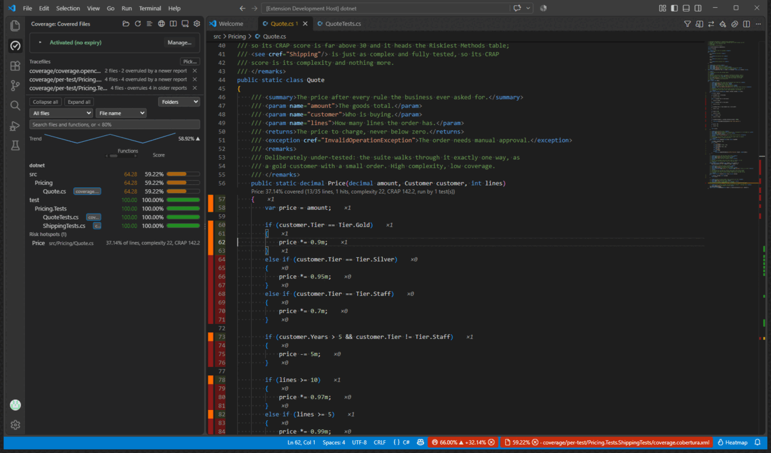Focus the Search files and functions field
Viewport: 771px width, 453px height.
(x=115, y=124)
